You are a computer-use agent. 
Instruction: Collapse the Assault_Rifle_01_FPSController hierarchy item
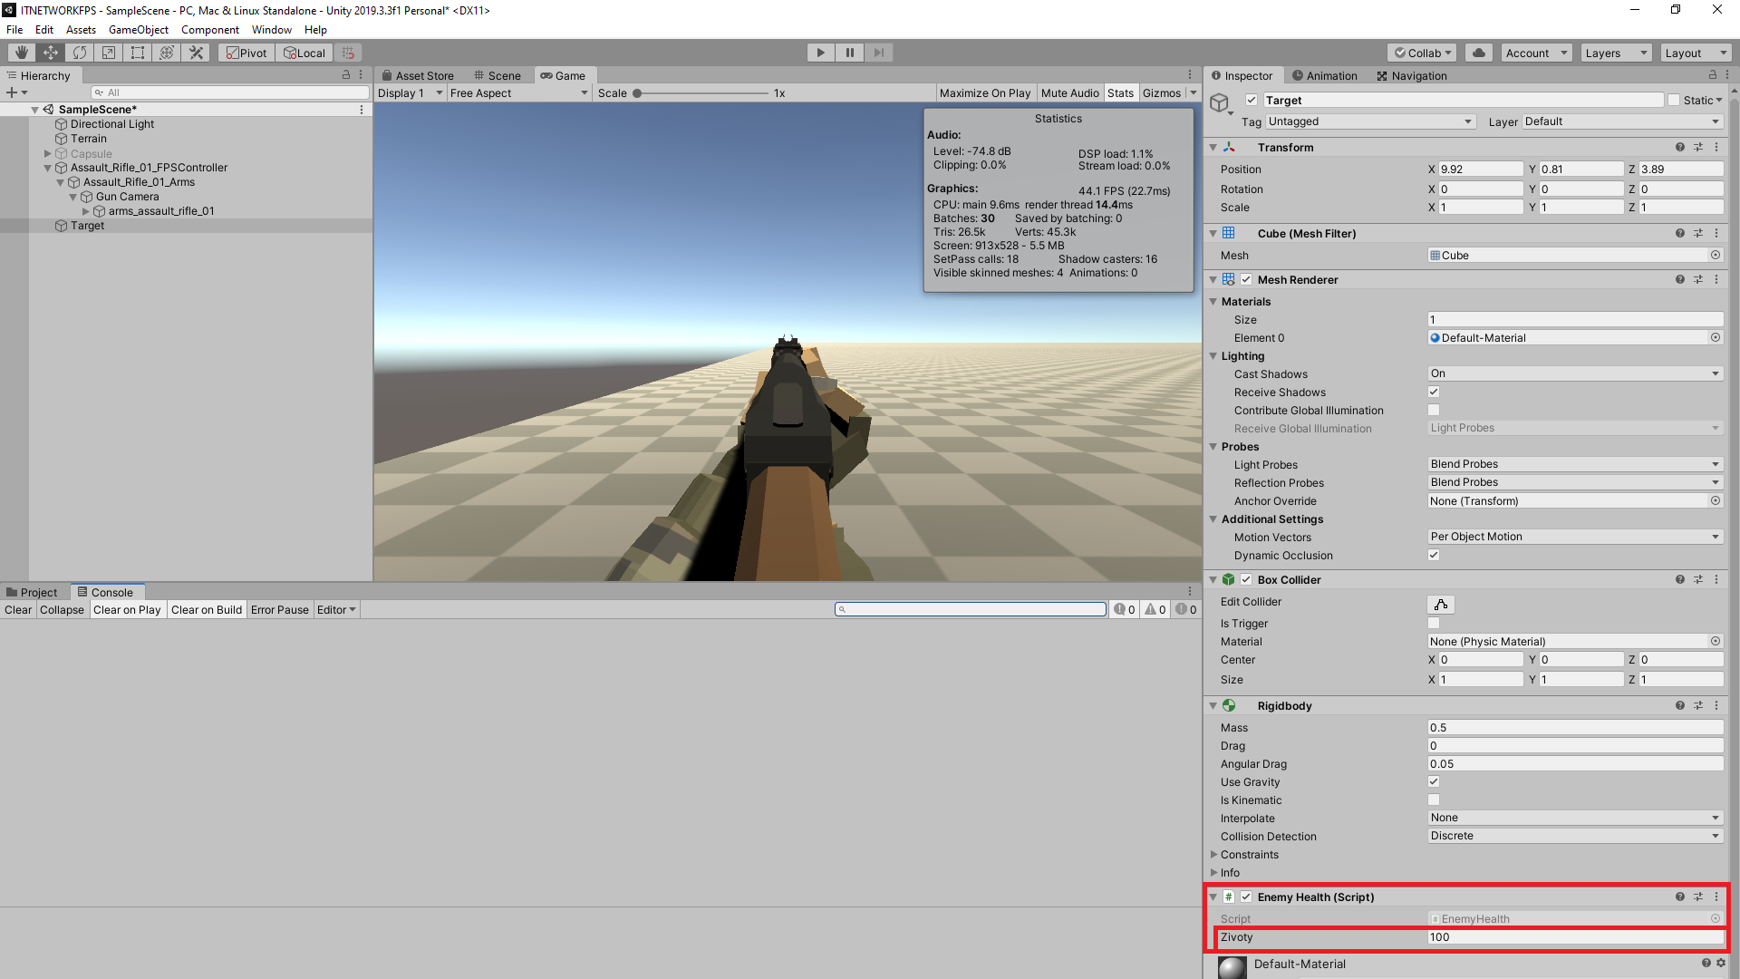coord(46,168)
